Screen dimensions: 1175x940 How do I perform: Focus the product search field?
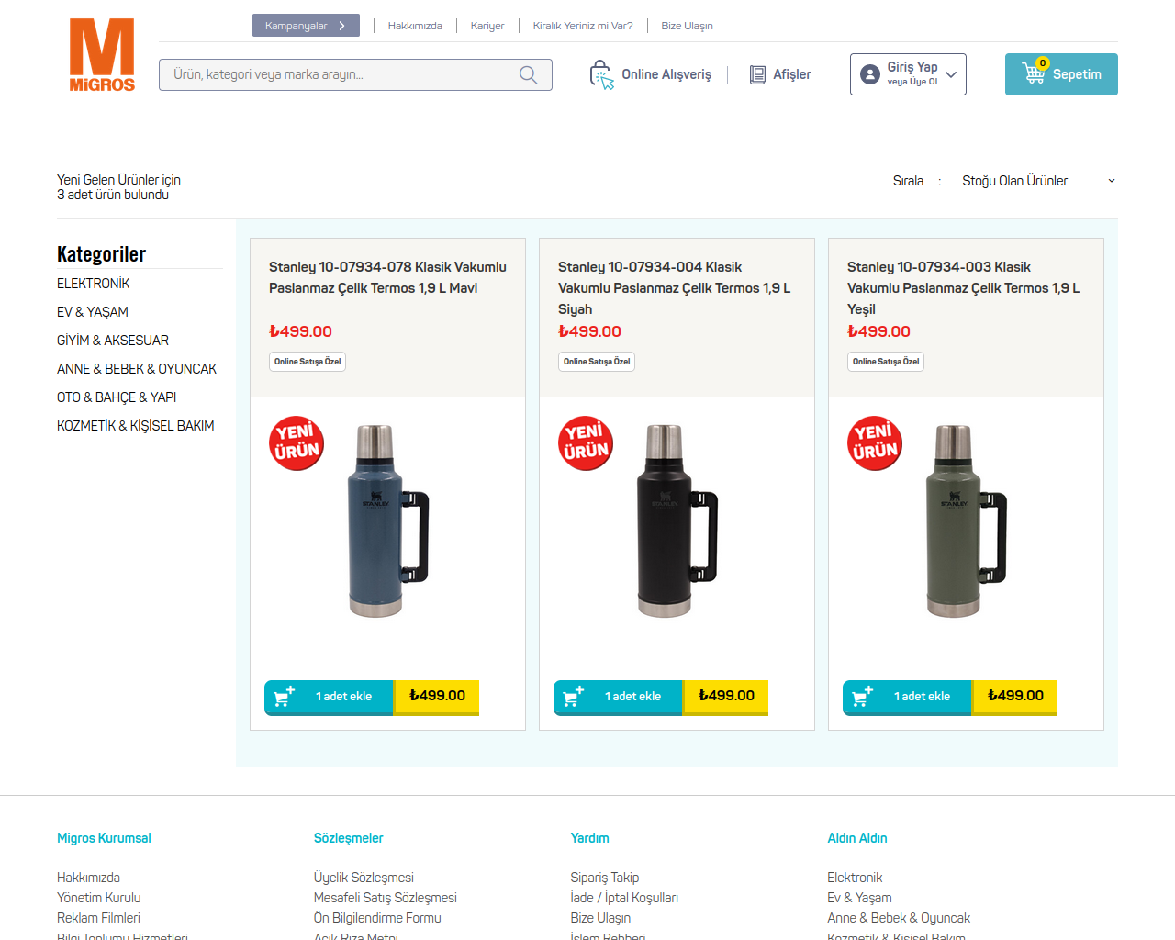(355, 74)
